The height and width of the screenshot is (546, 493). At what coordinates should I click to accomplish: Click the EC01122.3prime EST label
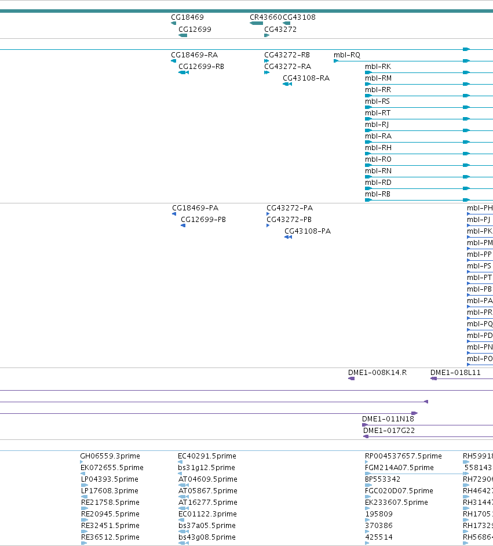[207, 514]
